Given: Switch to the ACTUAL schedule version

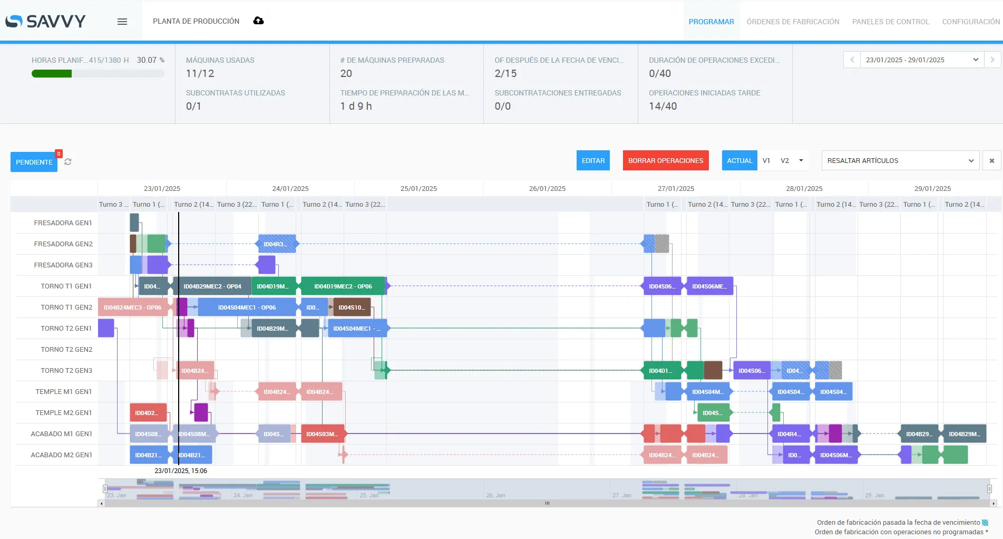Looking at the screenshot, I should [x=739, y=161].
